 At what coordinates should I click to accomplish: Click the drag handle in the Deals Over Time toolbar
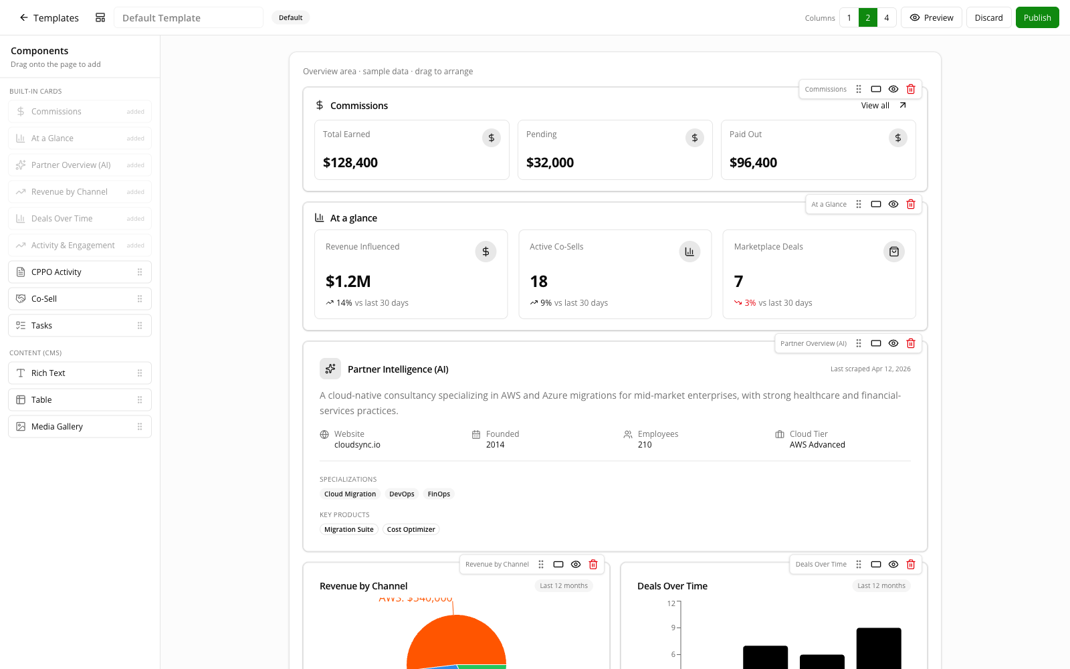[x=859, y=565]
